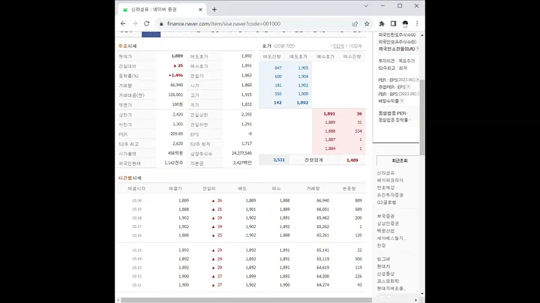Click the 상장주식수 value 24,277,540

(241, 153)
